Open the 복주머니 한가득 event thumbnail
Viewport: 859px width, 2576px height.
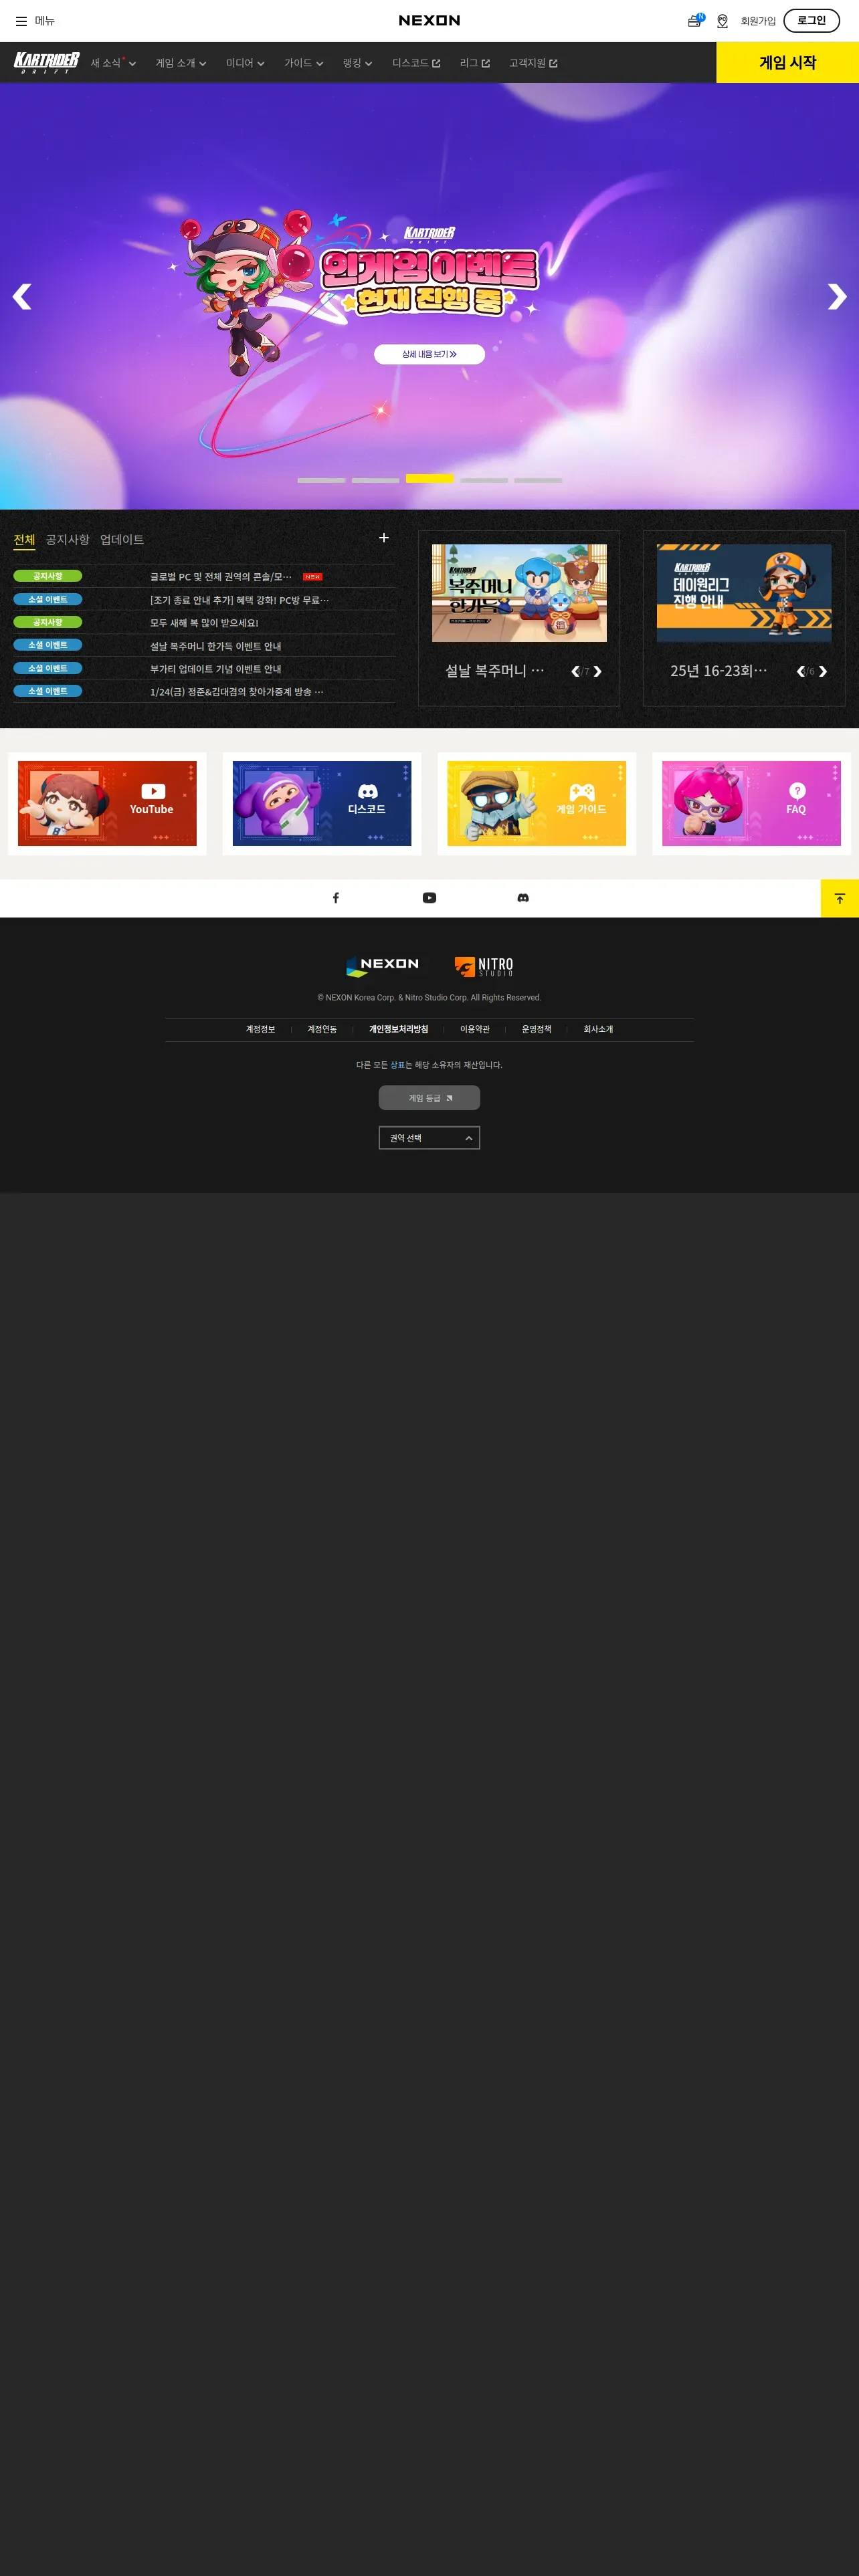pyautogui.click(x=519, y=593)
